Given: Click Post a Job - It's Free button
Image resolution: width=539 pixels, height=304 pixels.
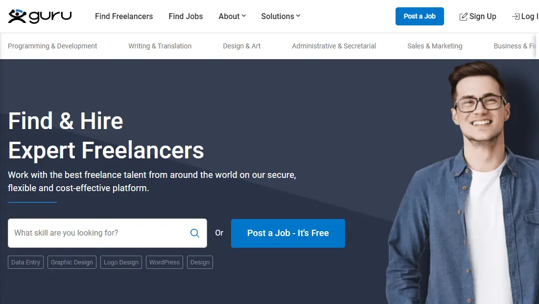Looking at the screenshot, I should pos(288,233).
